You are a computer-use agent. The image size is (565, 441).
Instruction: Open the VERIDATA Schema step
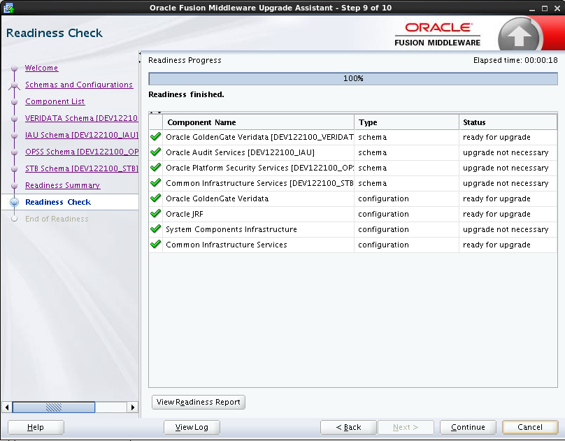81,118
